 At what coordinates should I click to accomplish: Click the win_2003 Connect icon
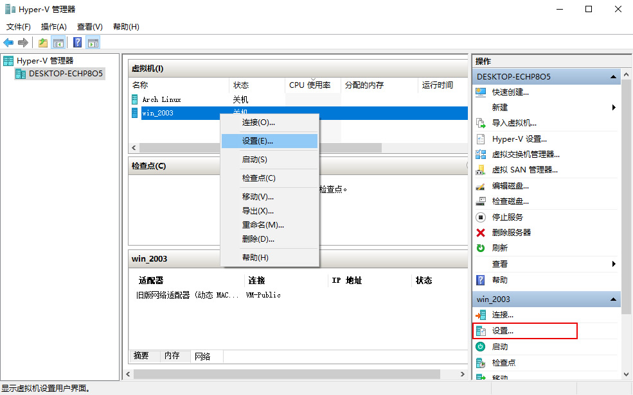point(481,315)
